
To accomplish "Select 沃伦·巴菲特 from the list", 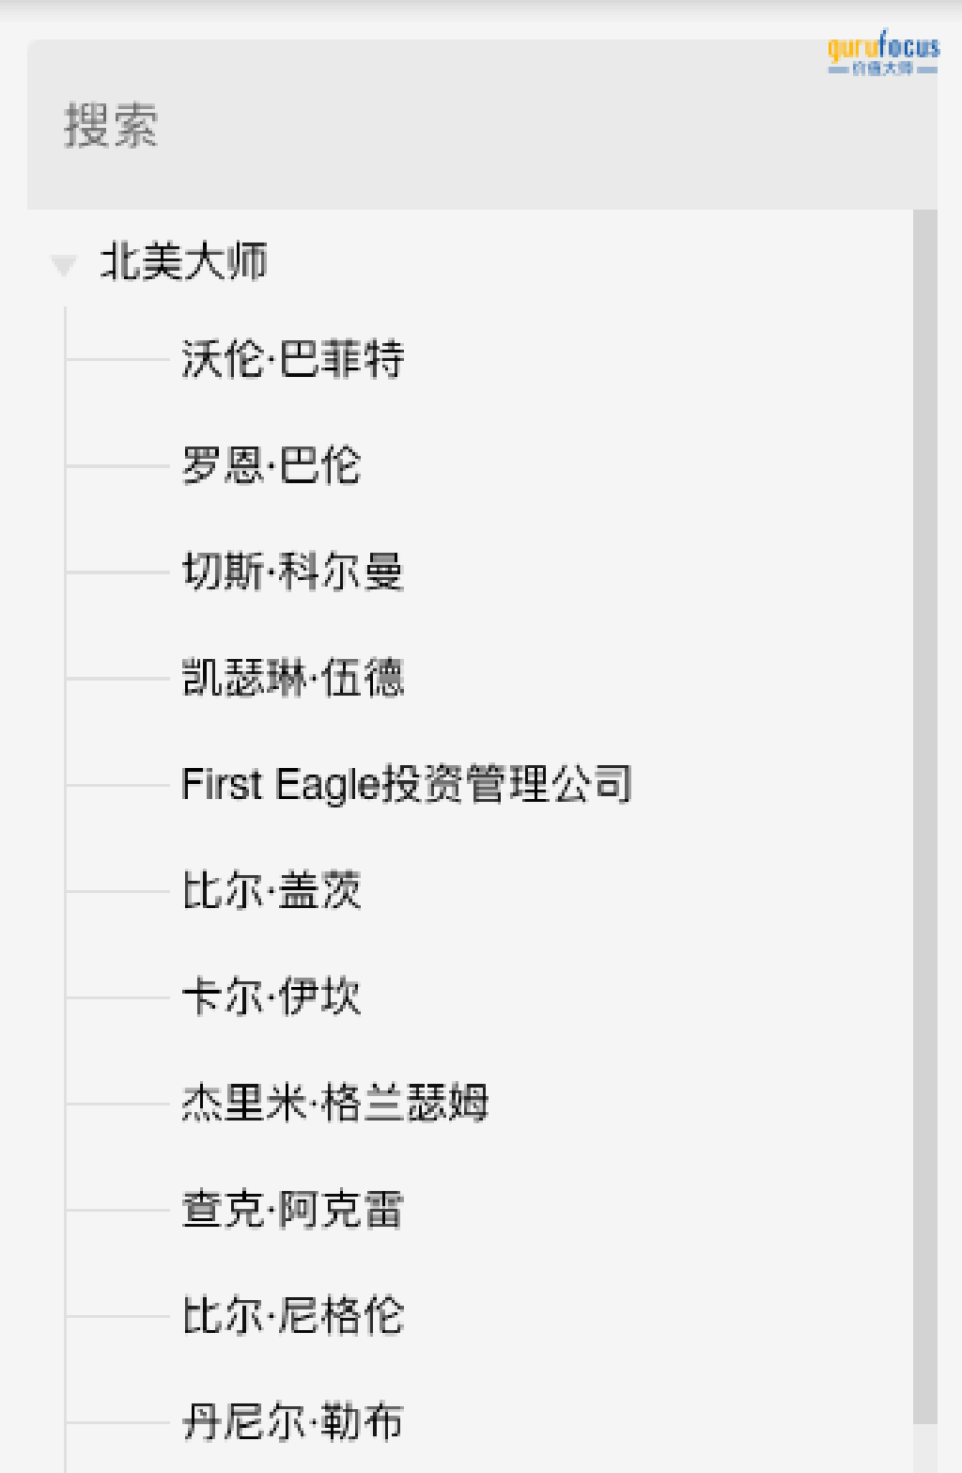I will click(x=293, y=359).
